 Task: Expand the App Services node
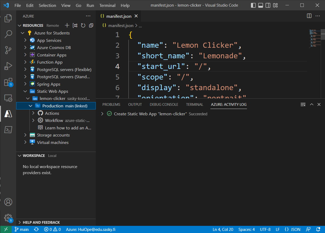click(25, 40)
